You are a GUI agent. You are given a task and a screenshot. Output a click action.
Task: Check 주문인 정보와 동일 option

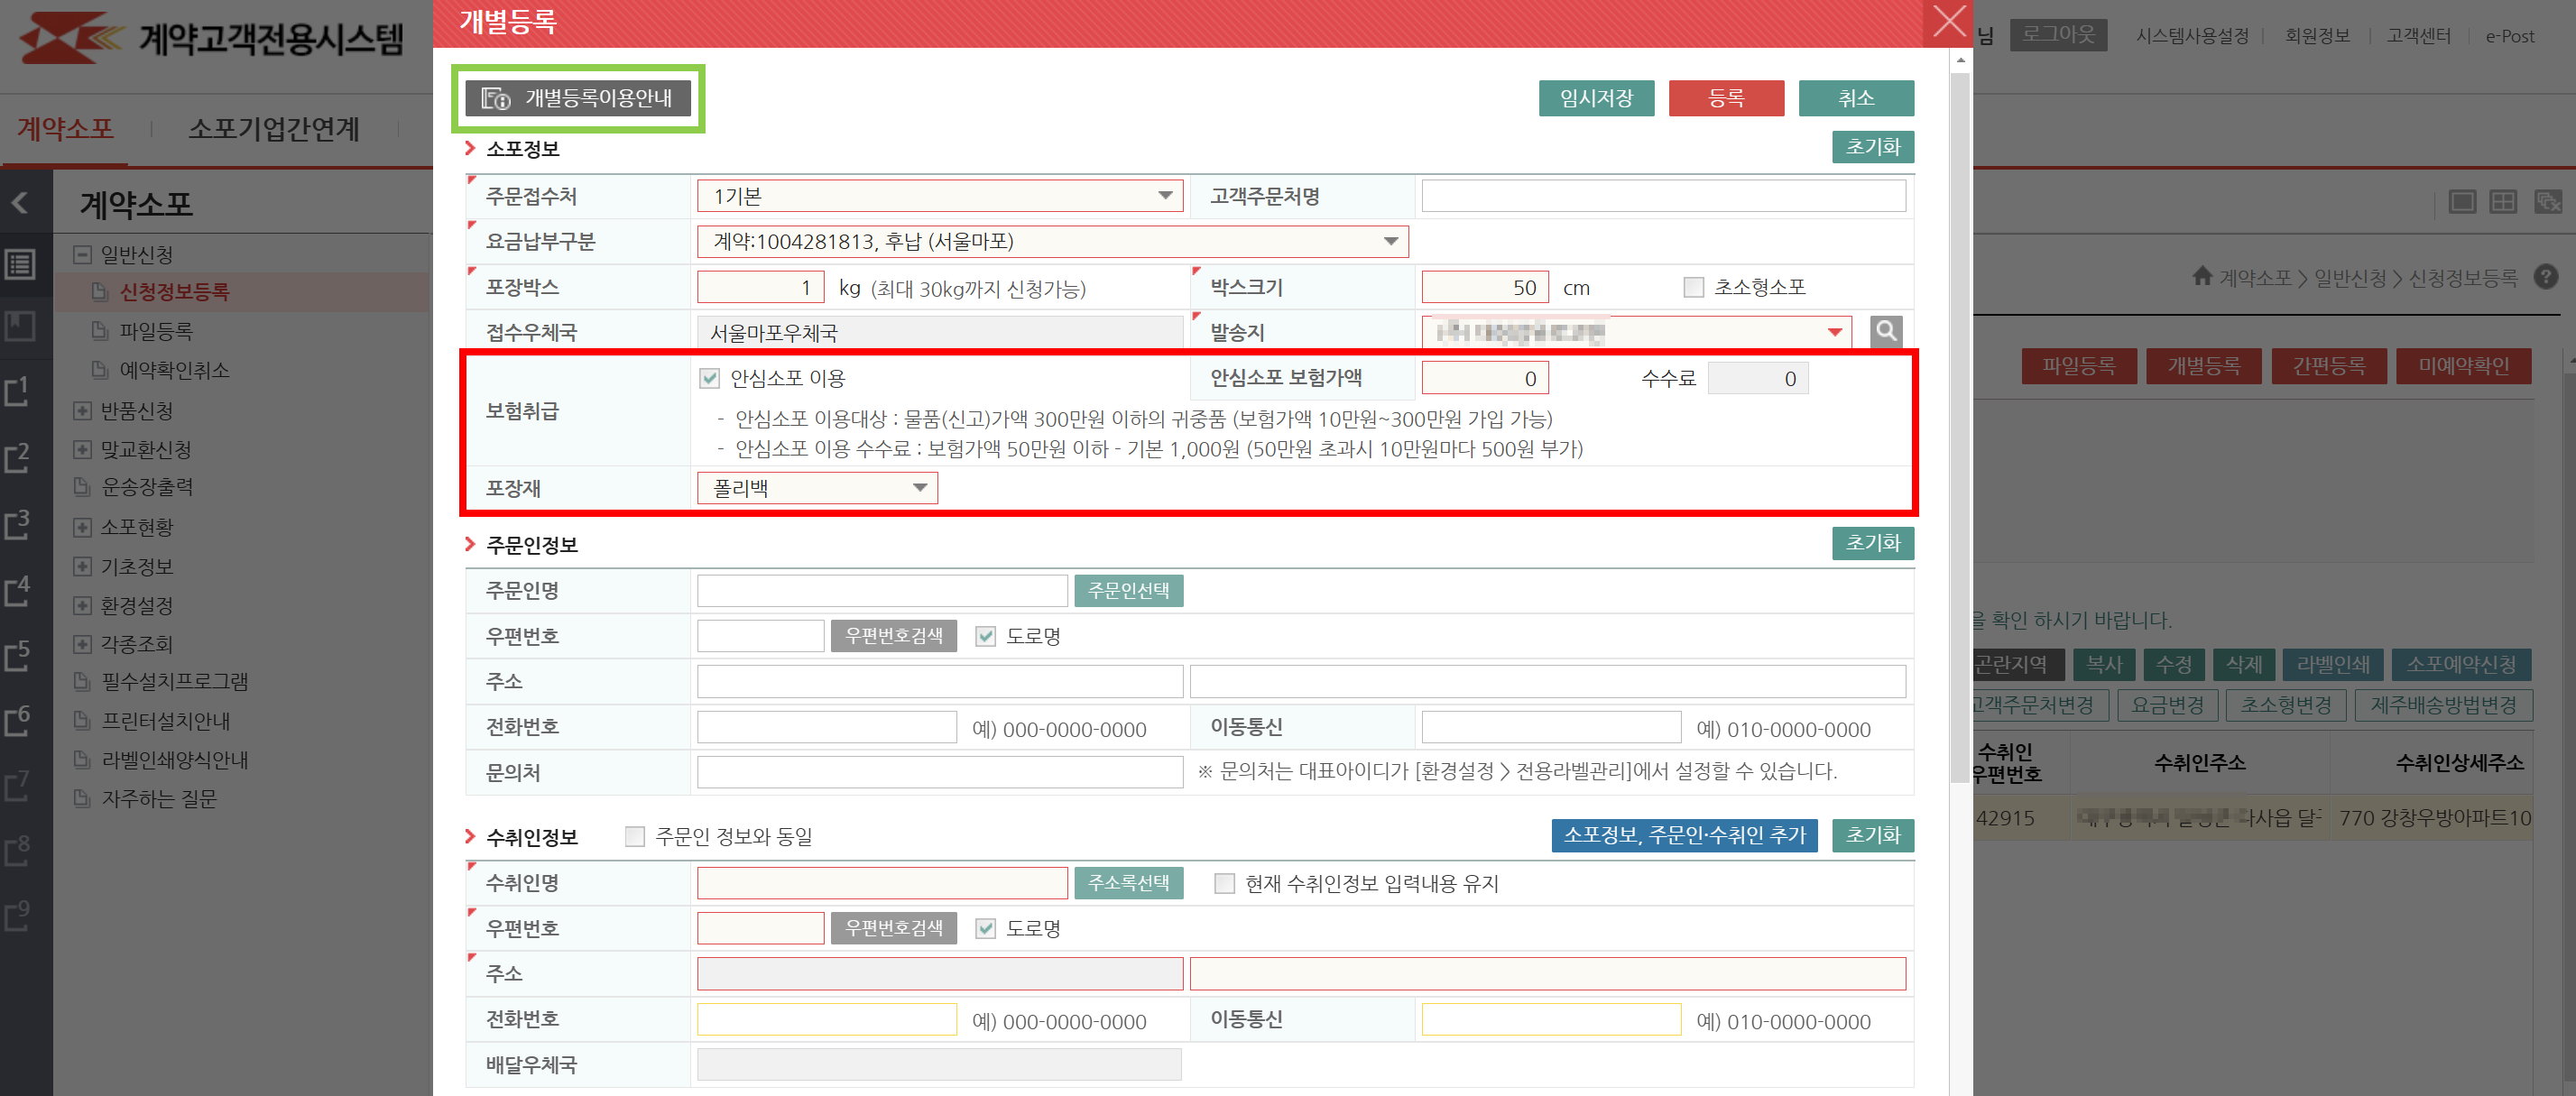tap(634, 836)
